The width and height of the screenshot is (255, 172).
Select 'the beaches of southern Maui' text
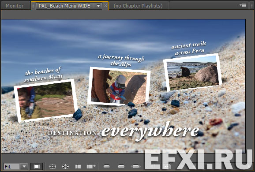click(43, 75)
